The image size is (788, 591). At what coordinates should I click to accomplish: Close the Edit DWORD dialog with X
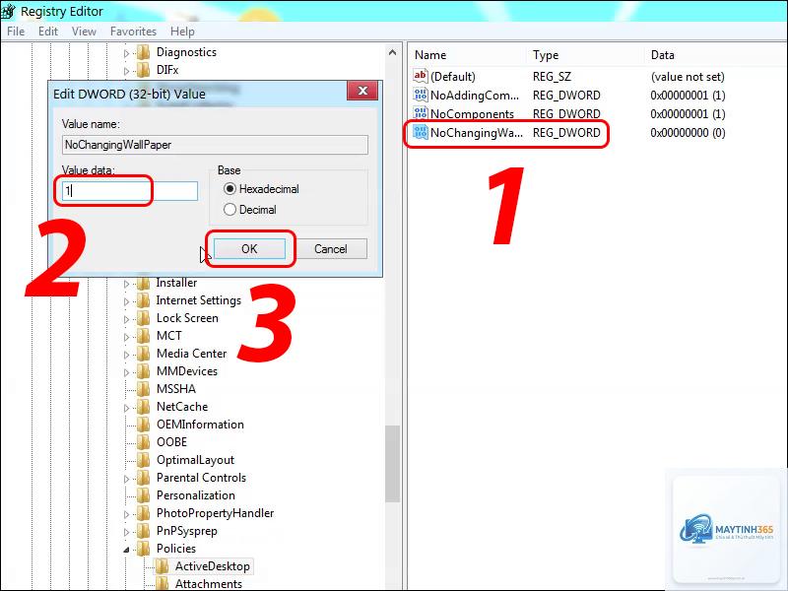362,91
